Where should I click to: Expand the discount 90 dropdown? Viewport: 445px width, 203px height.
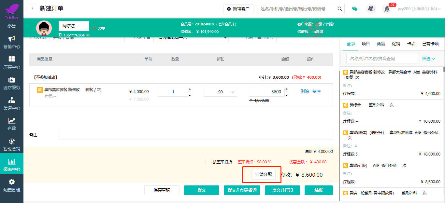[233, 92]
